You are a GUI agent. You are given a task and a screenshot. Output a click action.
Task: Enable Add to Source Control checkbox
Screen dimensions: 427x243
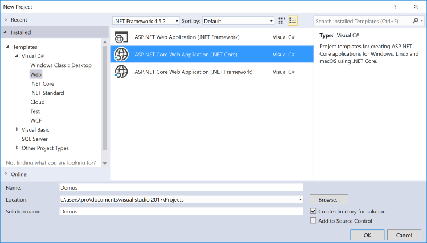313,221
